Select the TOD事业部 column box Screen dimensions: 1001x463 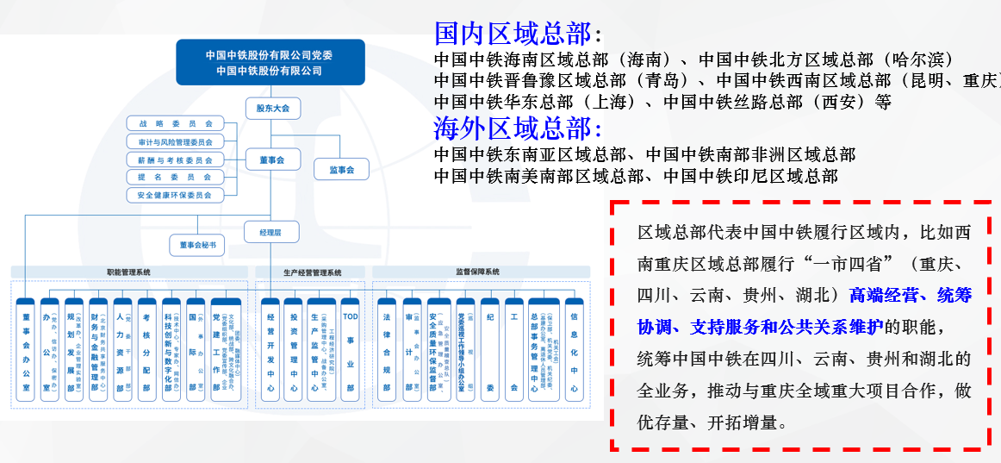(x=351, y=350)
